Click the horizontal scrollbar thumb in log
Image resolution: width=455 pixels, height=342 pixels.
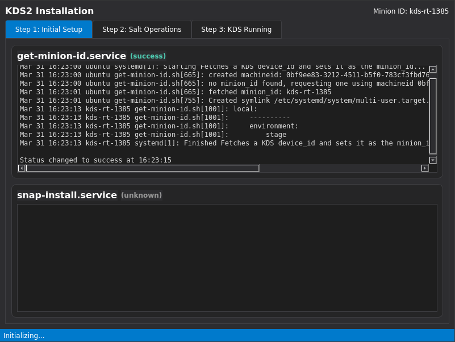point(143,168)
